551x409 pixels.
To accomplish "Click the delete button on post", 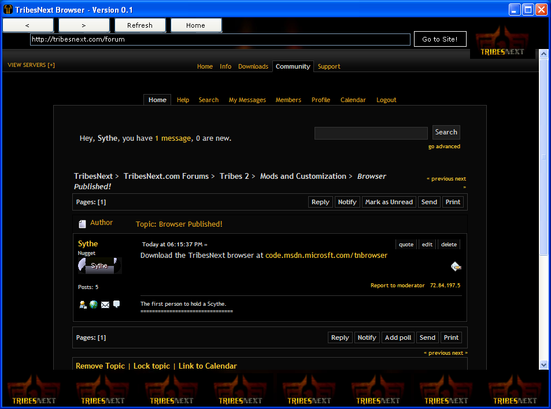I will [449, 244].
